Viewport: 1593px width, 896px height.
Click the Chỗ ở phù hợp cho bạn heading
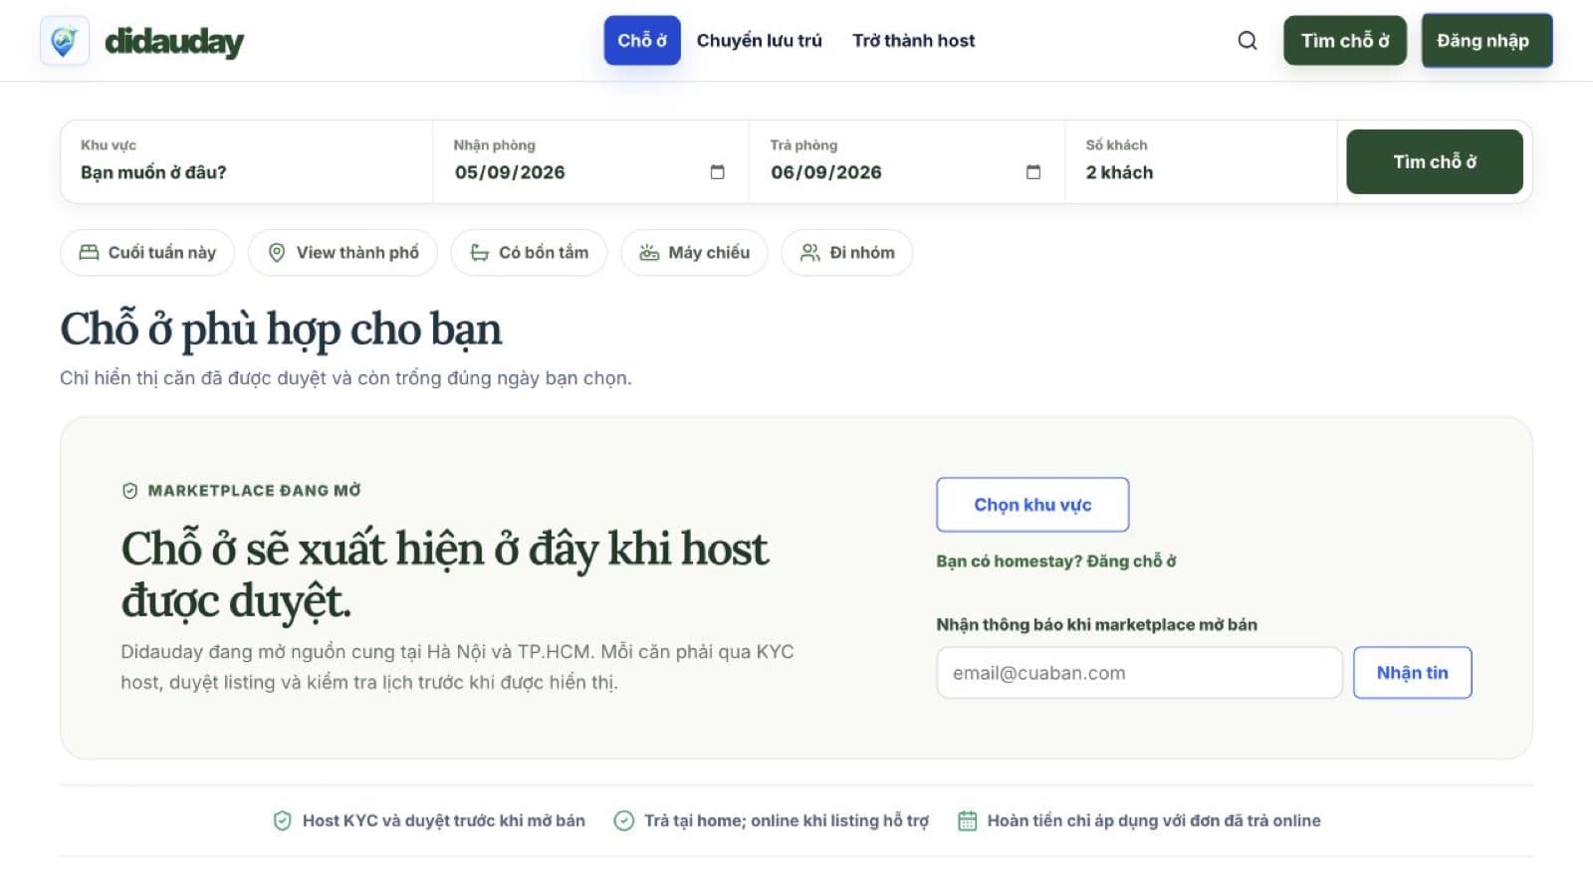point(281,330)
